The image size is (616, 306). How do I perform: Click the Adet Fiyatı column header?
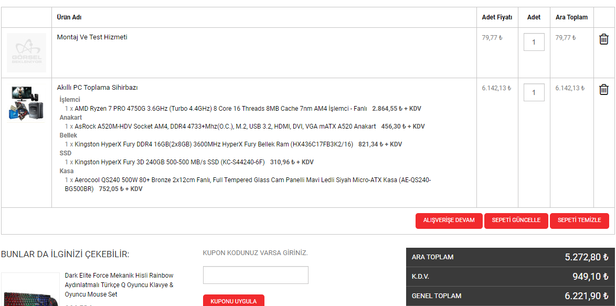[x=497, y=17]
